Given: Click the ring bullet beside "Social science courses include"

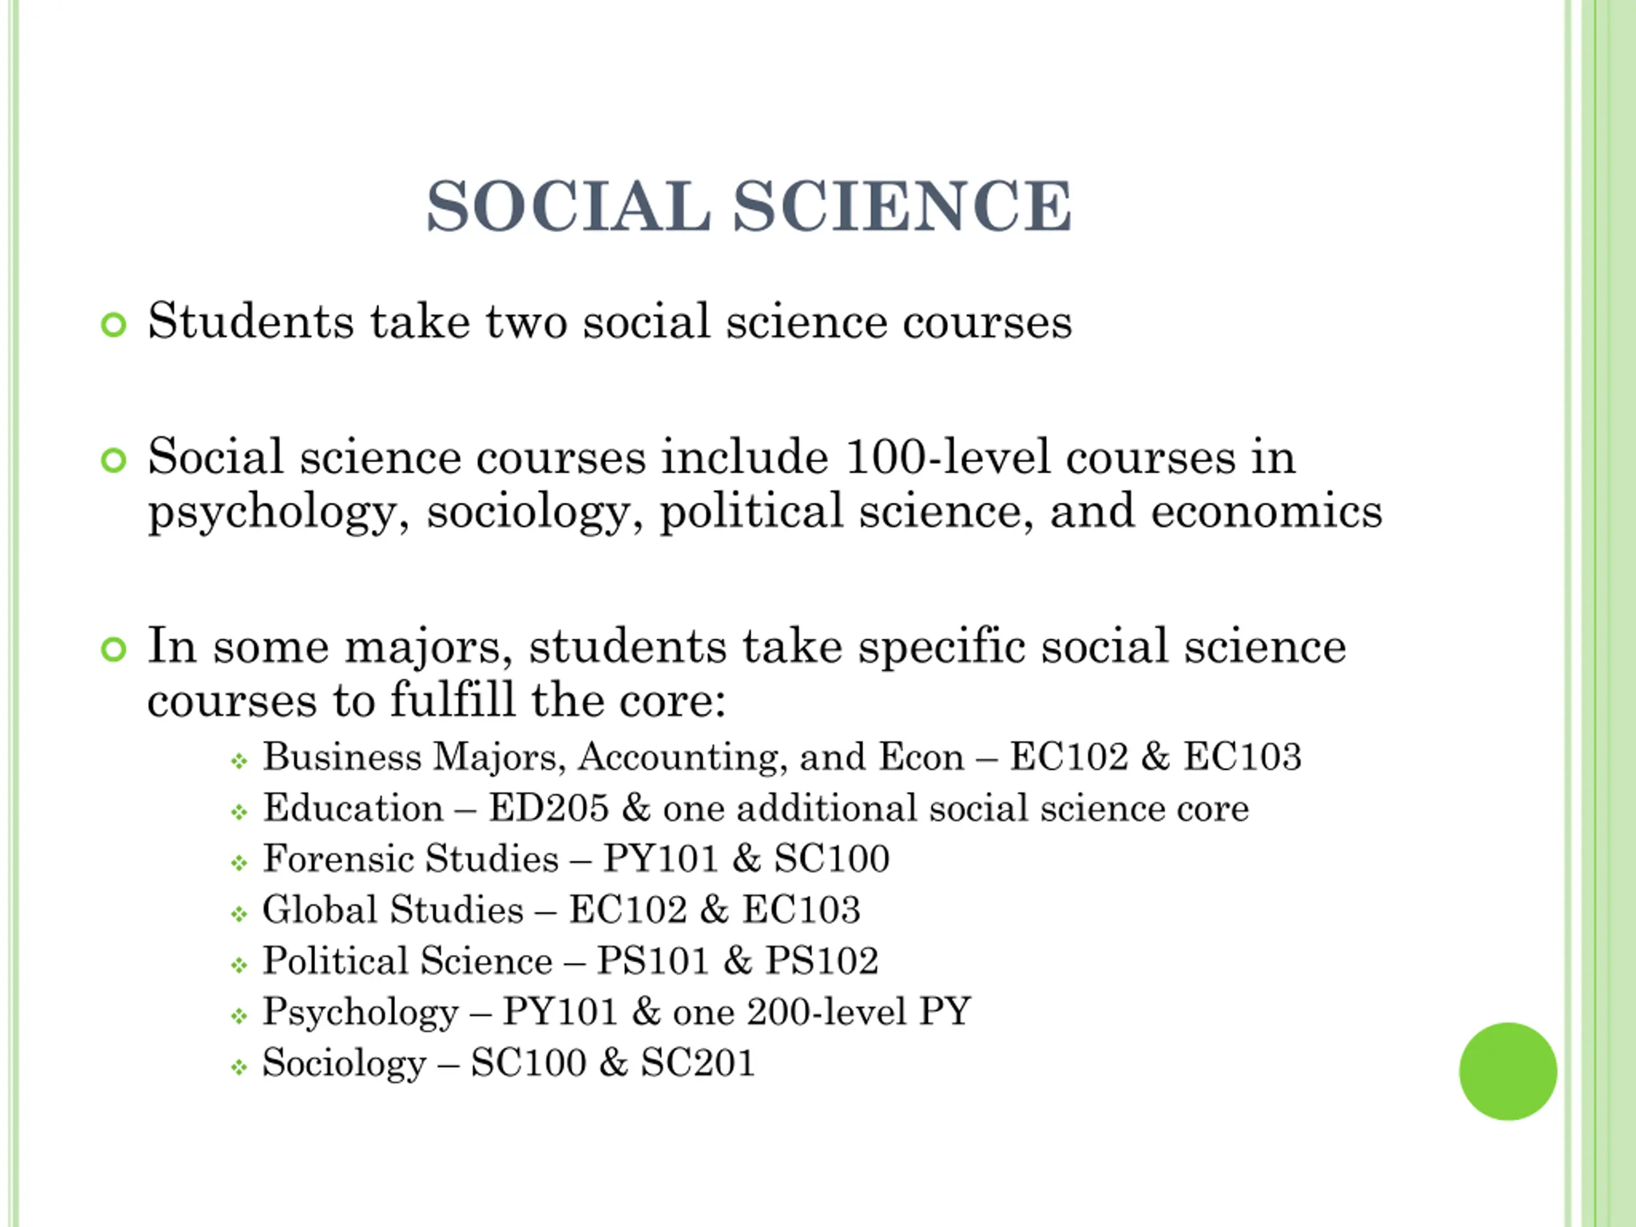Looking at the screenshot, I should tap(114, 460).
